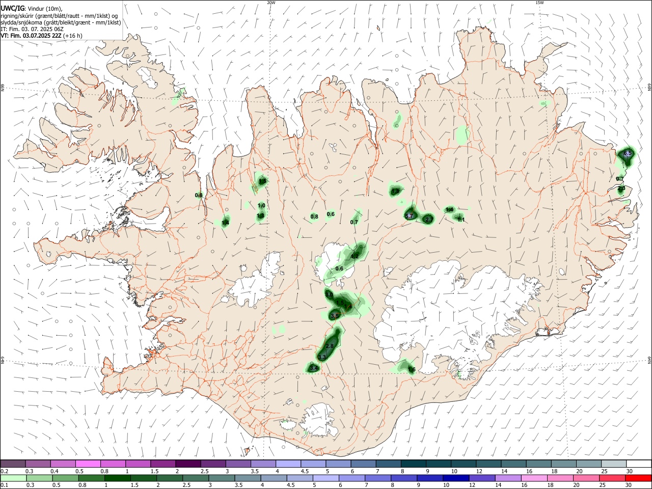This screenshot has height=489, width=652.
Task: Click the 0.1 label in the lower legend
Action: [4, 485]
